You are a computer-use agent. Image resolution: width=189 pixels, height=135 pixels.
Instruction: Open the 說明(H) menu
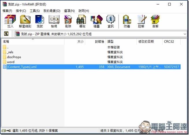(x=84, y=11)
